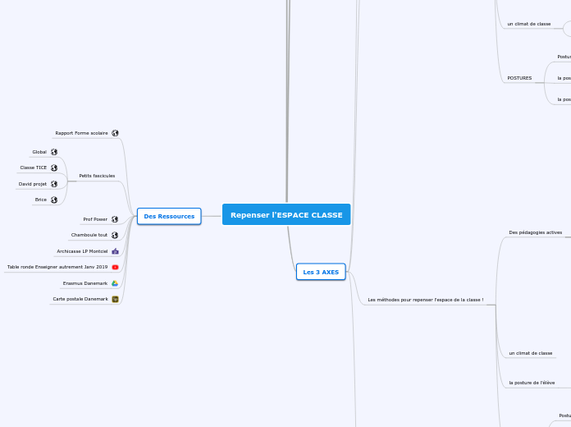571x427 pixels.
Task: Select Archiclasse LP Montciel topic label
Action: (x=82, y=251)
